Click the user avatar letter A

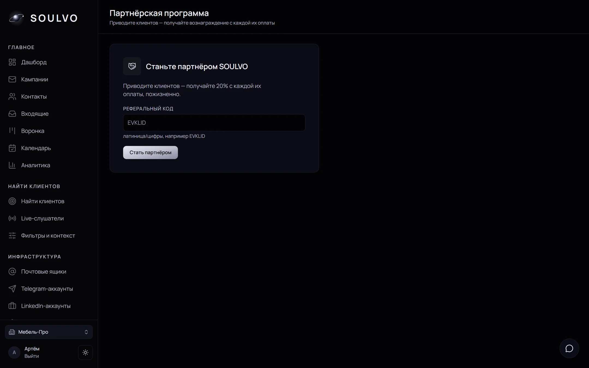pos(14,352)
